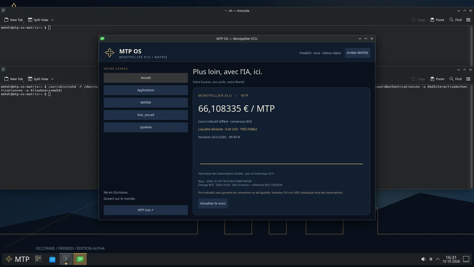Open the hamburger menu of the lower Konsole
This screenshot has width=474, height=267.
coord(468,79)
